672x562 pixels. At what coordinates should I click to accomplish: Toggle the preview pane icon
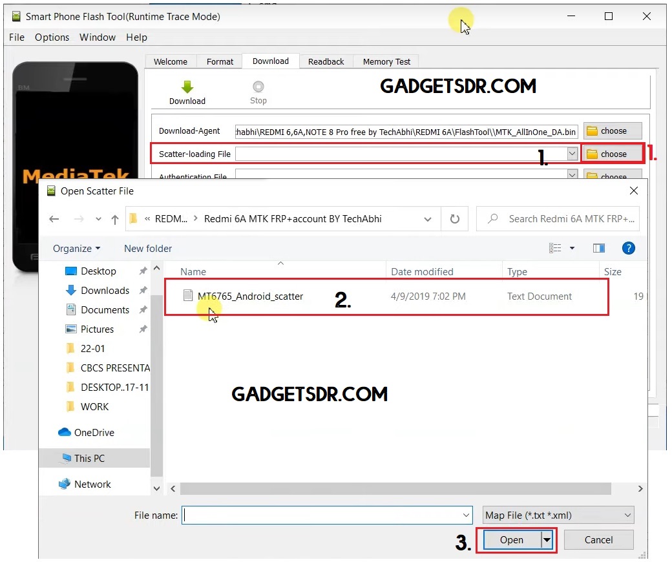tap(598, 248)
